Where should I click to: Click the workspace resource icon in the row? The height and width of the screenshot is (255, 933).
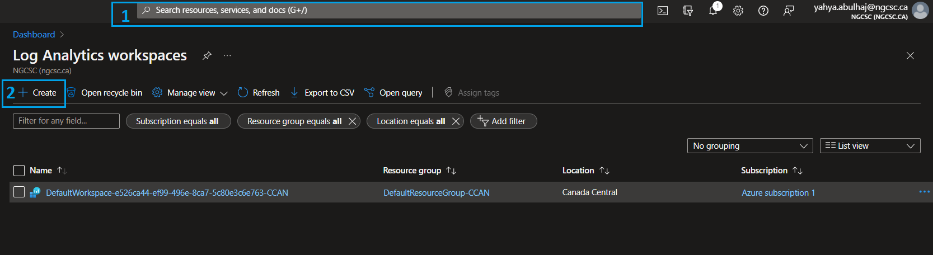click(x=35, y=192)
